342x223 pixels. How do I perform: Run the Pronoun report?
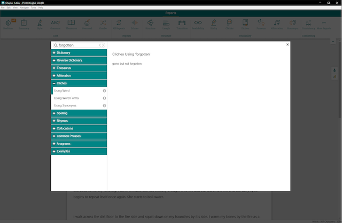261,24
